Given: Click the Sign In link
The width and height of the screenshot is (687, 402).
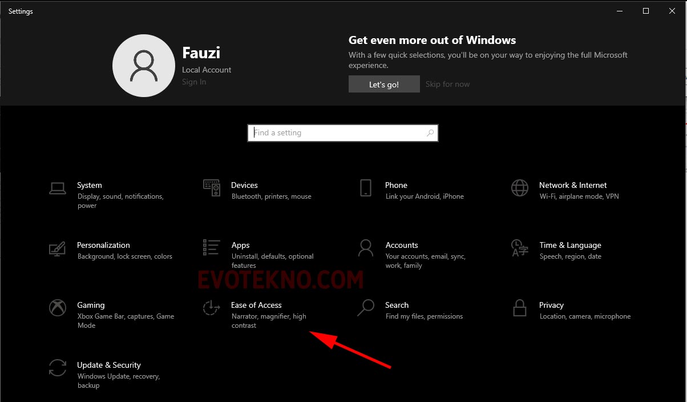Looking at the screenshot, I should [194, 82].
